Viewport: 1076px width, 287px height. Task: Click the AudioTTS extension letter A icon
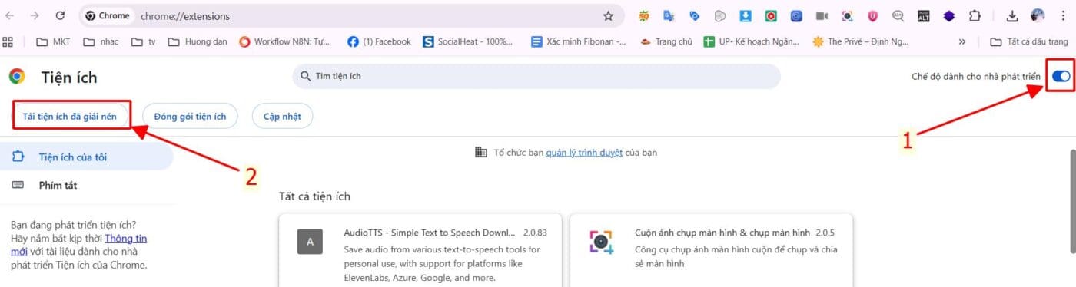(310, 242)
